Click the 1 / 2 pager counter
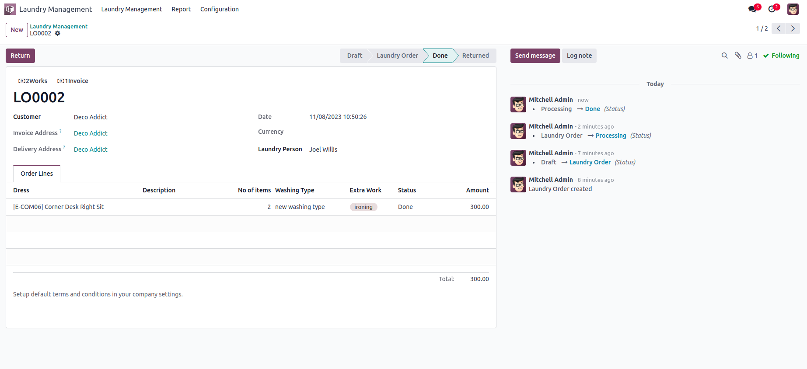This screenshot has width=807, height=369. point(762,28)
